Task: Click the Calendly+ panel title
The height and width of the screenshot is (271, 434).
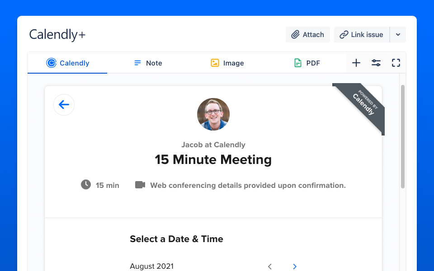Action: (57, 35)
